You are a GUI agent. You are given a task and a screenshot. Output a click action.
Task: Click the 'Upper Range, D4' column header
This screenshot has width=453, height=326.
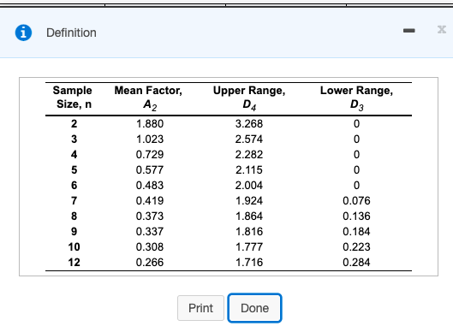pos(249,98)
